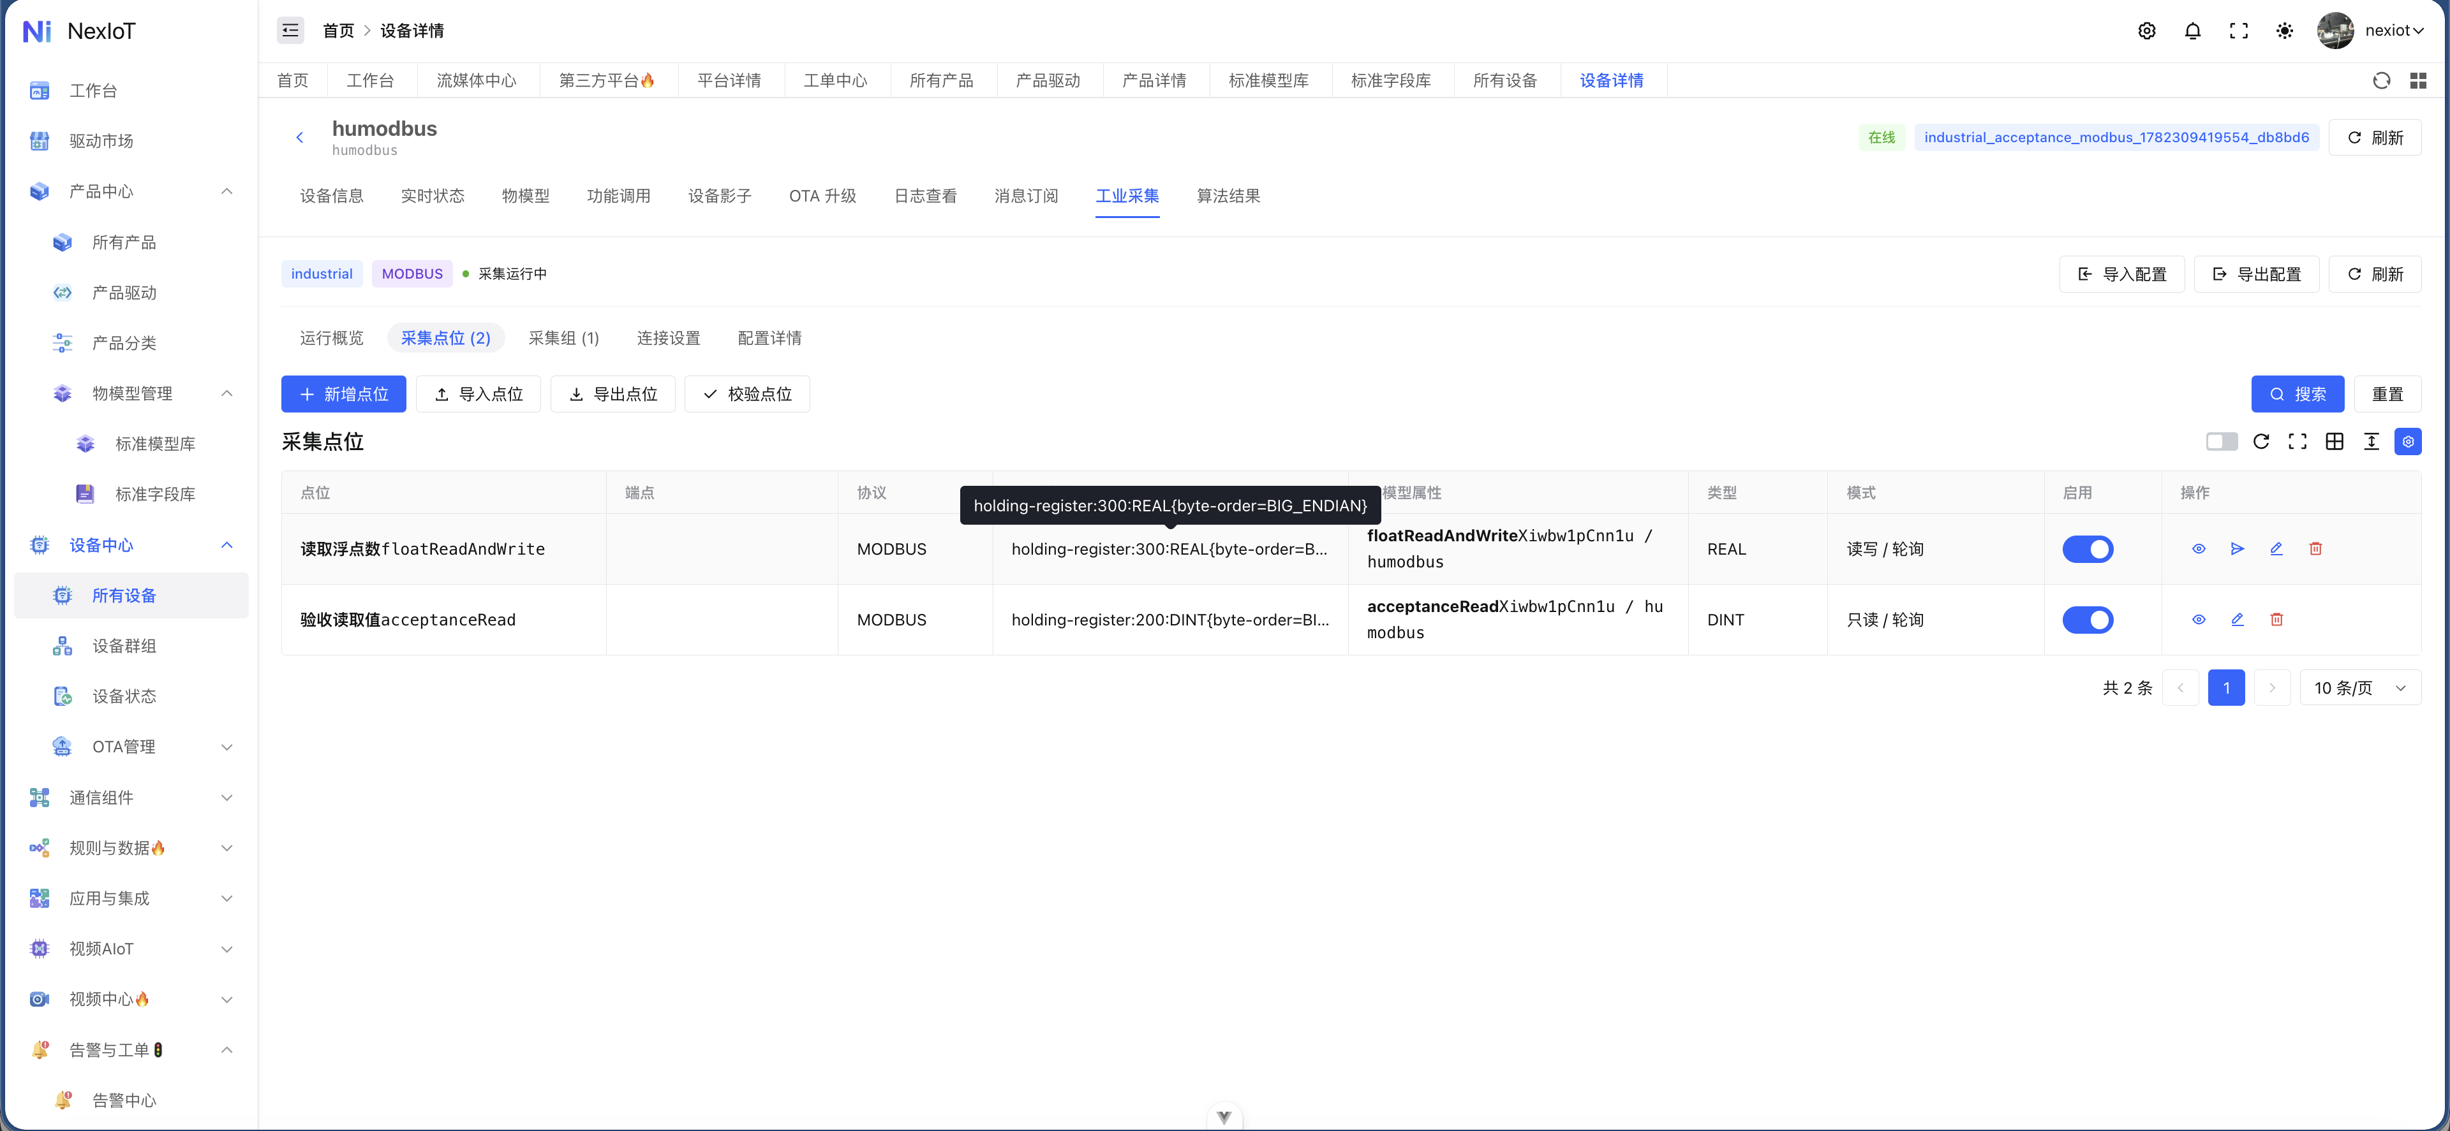Delete the acceptanceRead point row
This screenshot has height=1131, width=2450.
2276,618
